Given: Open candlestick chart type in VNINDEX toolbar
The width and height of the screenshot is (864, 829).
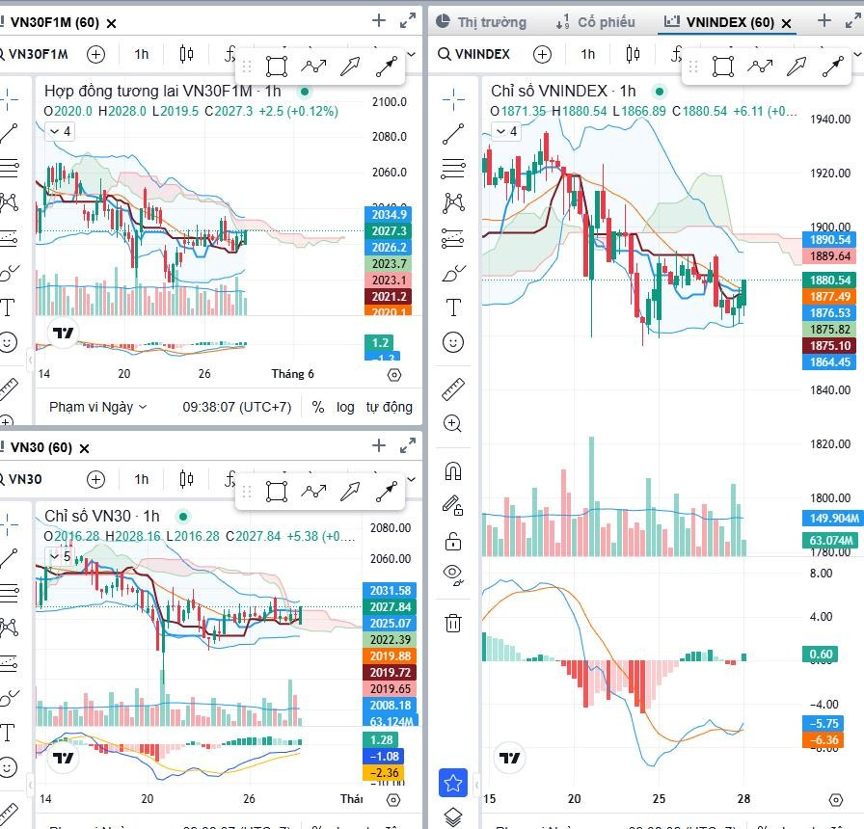Looking at the screenshot, I should click(x=633, y=54).
